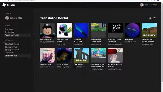
Task: Open the search icon in Translator Portal
Action: click(150, 18)
